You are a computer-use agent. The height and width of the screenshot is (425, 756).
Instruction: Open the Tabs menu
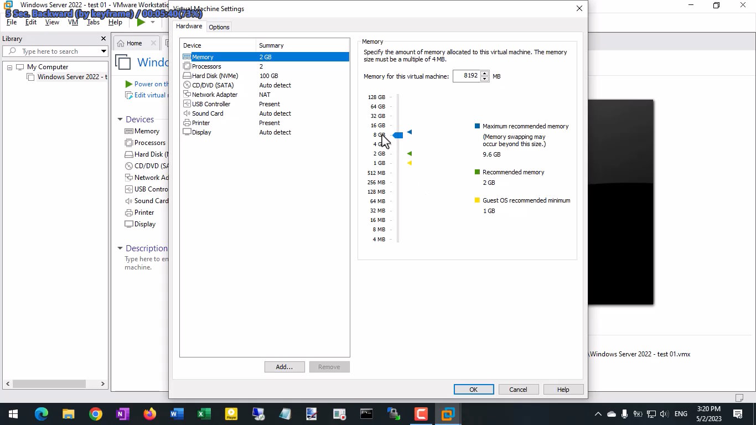pos(94,22)
